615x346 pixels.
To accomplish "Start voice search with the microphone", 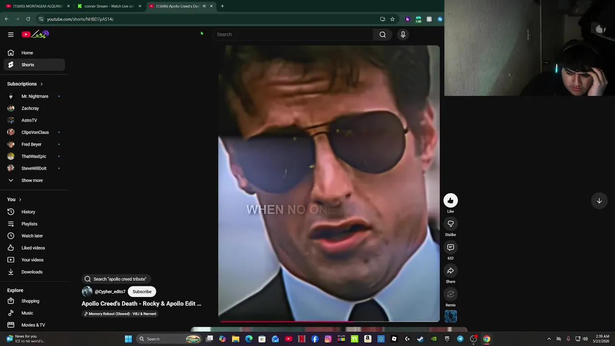I will coord(403,35).
